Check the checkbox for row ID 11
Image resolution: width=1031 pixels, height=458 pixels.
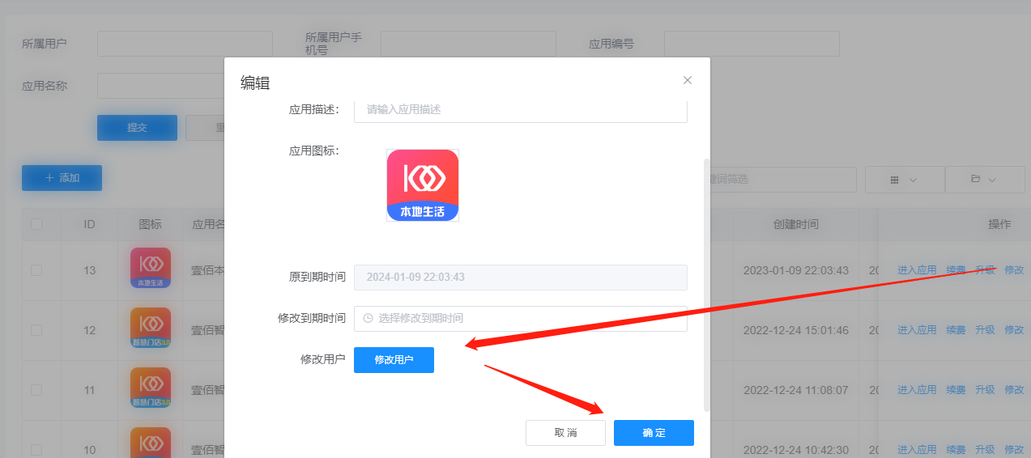(x=36, y=390)
